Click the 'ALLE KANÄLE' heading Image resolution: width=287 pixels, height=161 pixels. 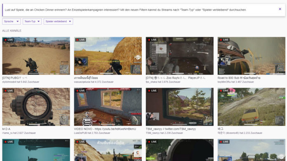(12, 31)
